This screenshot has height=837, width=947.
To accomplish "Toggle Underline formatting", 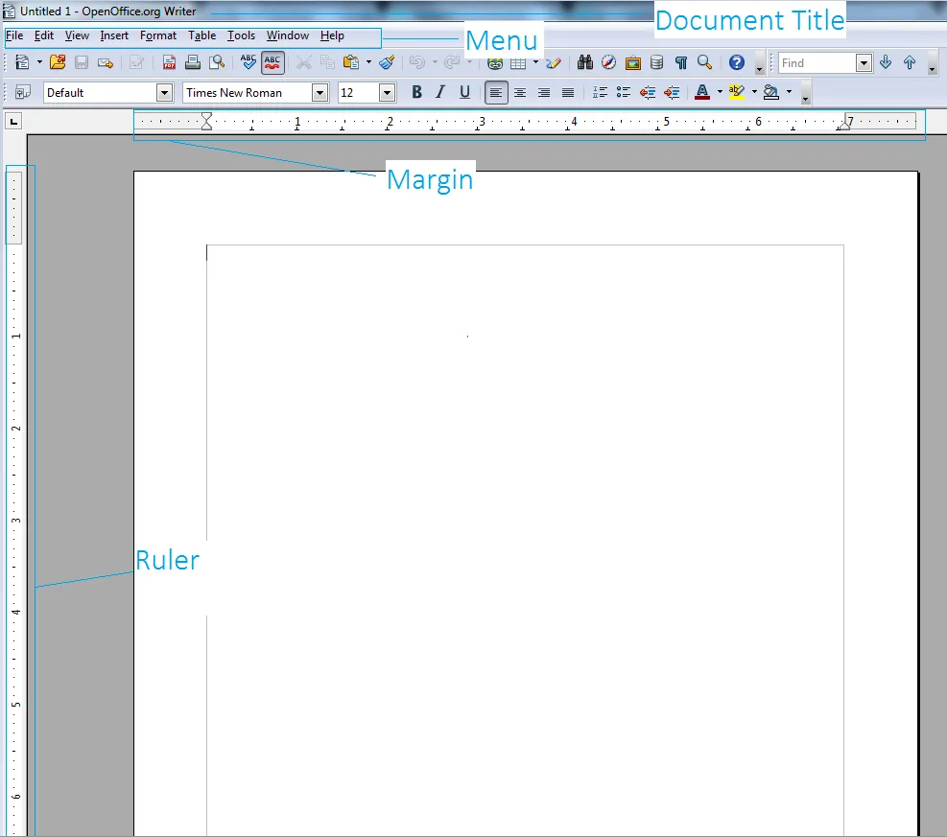I will pos(464,92).
